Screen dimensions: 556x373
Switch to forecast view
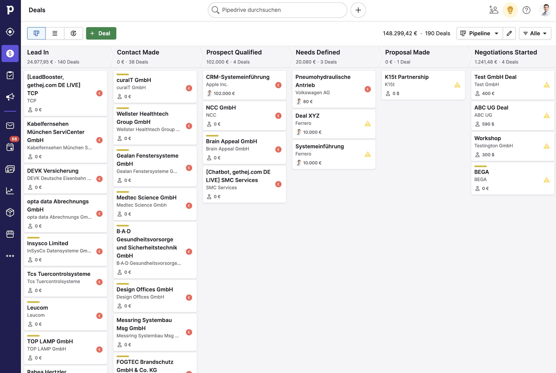(x=73, y=33)
